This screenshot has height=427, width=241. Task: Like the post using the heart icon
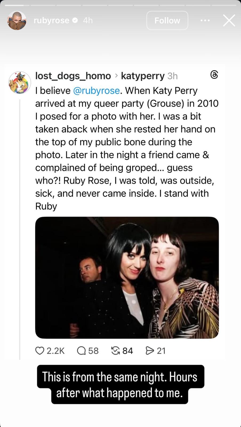(39, 350)
